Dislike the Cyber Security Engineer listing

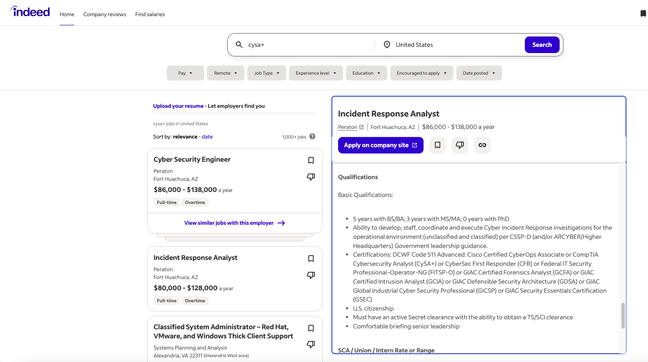coord(311,177)
